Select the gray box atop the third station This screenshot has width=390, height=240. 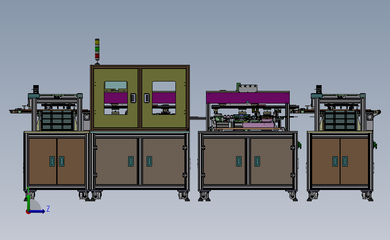point(248,88)
